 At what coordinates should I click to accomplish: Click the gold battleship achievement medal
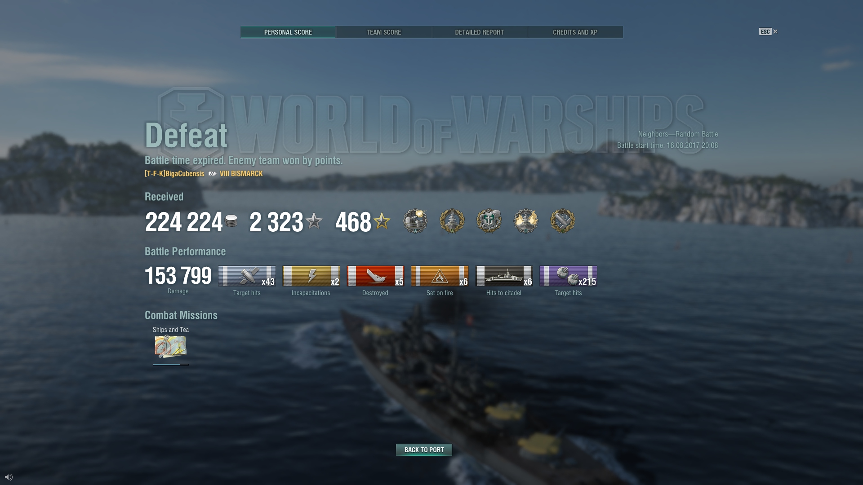452,221
